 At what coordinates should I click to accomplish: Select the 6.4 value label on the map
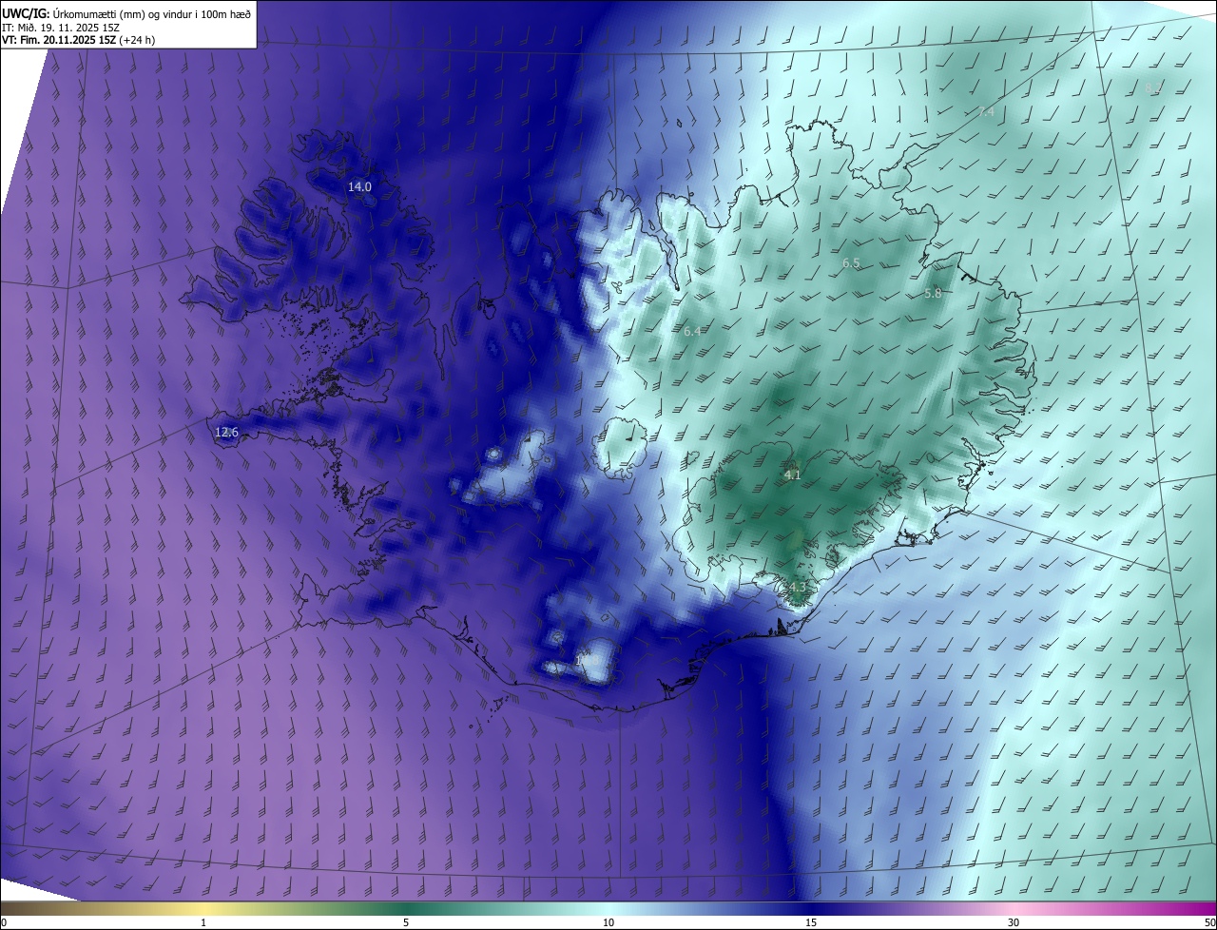692,331
